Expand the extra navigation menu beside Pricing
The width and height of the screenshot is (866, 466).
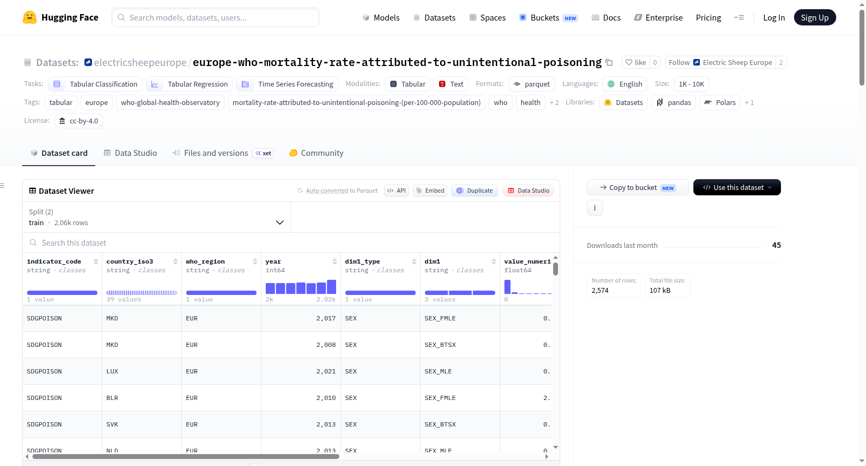click(x=739, y=17)
